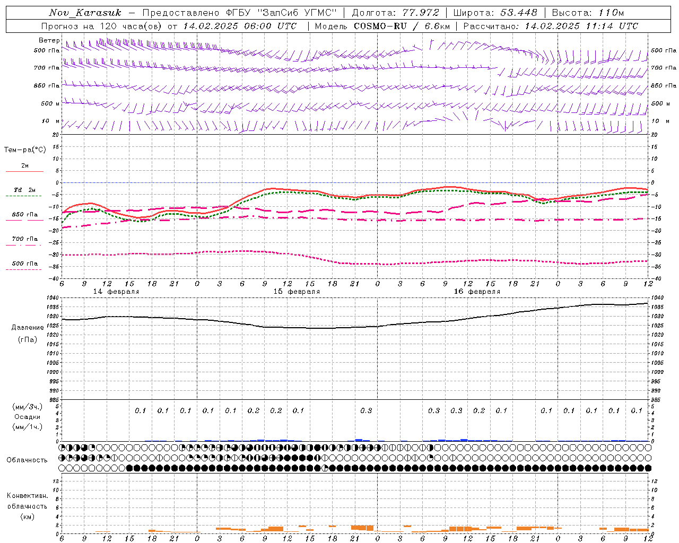The image size is (679, 543).
Task: Click the Высота: 110м value
Action: [588, 13]
